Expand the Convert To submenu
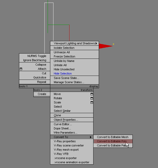The height and width of the screenshot is (168, 158). [x=72, y=137]
